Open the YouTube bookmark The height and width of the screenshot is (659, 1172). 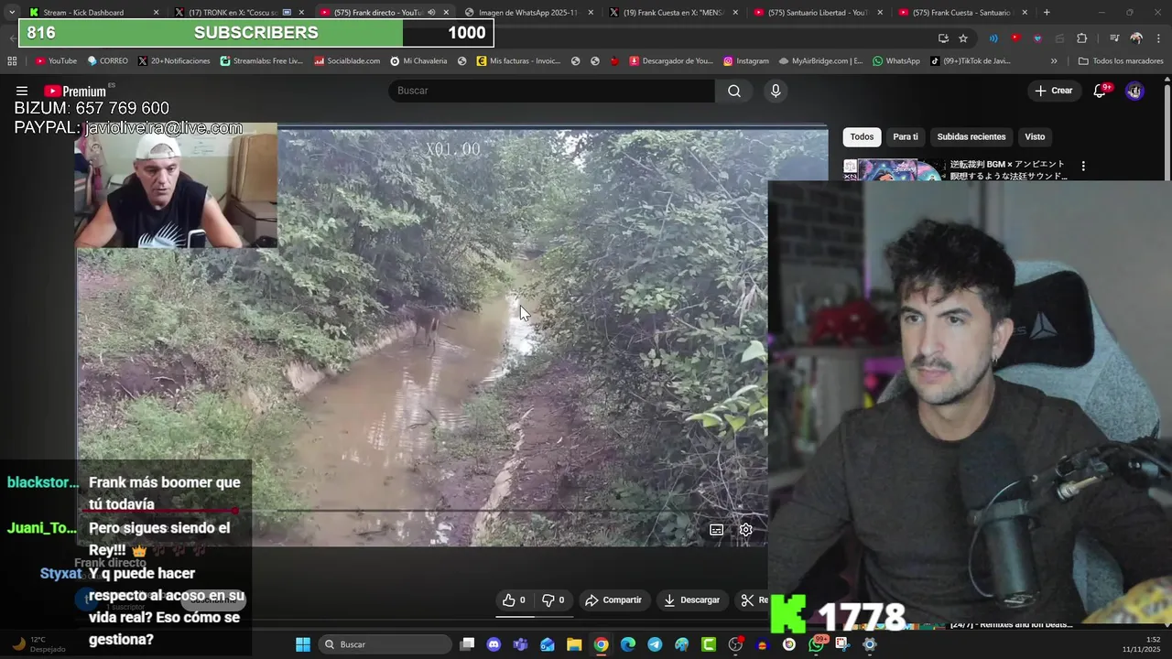point(56,61)
